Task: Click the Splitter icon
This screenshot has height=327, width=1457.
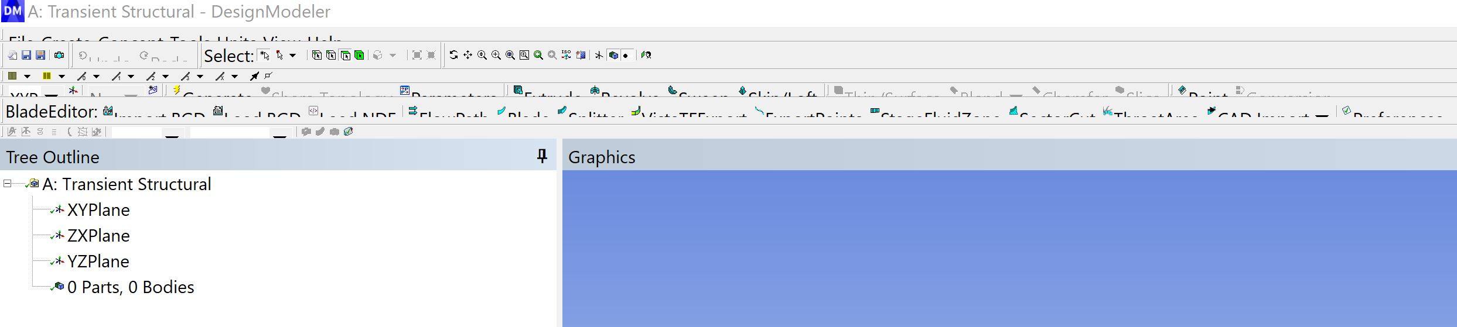Action: click(562, 111)
